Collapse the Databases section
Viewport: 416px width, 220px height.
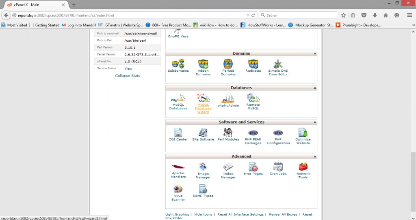[314, 88]
